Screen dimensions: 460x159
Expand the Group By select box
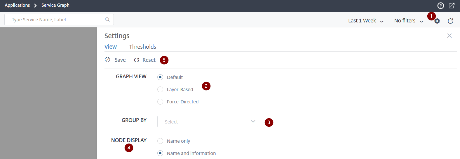tap(208, 121)
